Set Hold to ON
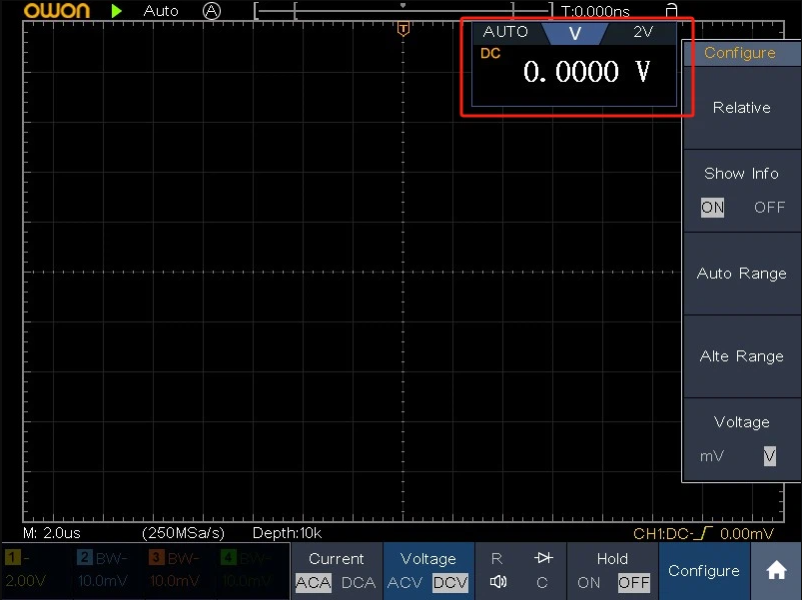 click(589, 583)
